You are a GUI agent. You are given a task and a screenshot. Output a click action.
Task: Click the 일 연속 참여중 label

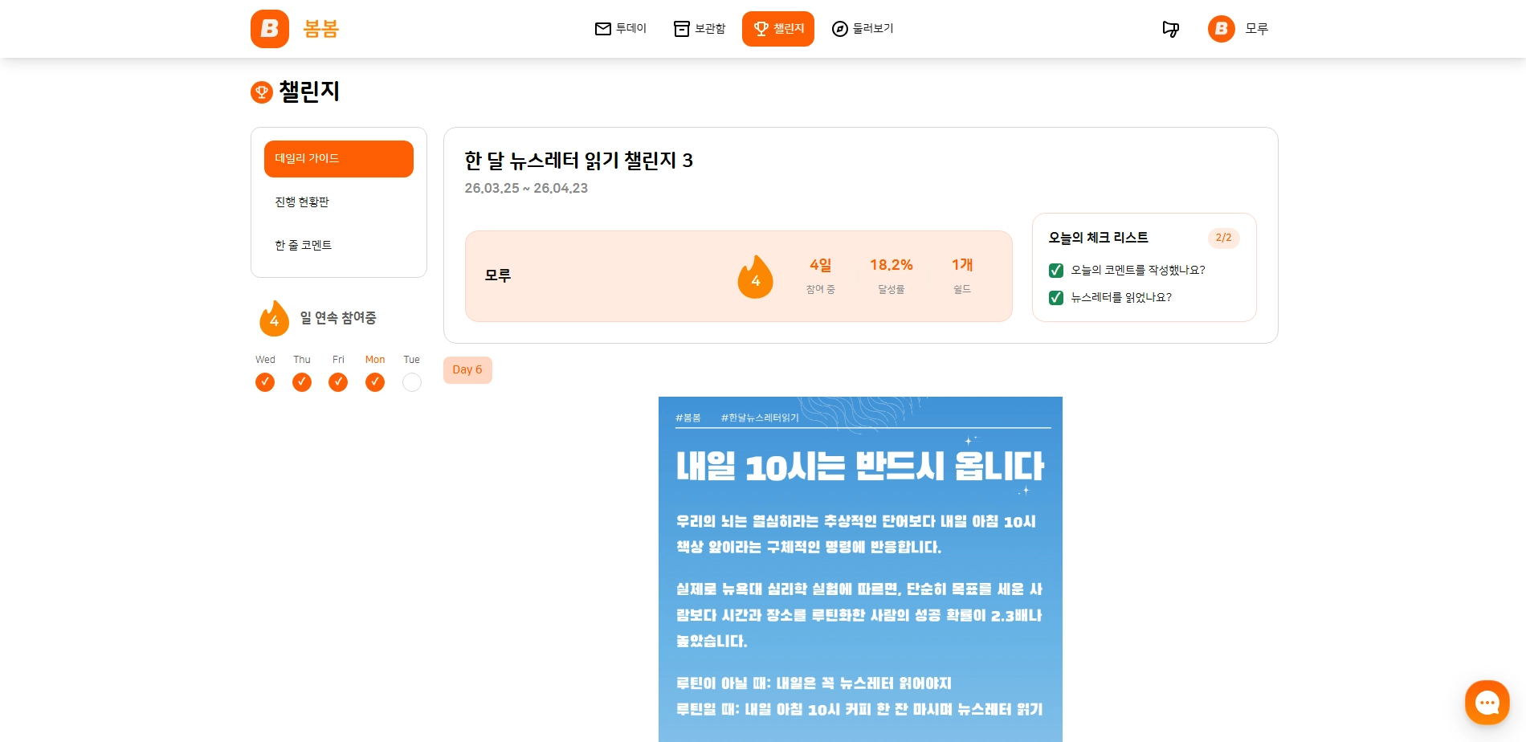[x=338, y=318]
